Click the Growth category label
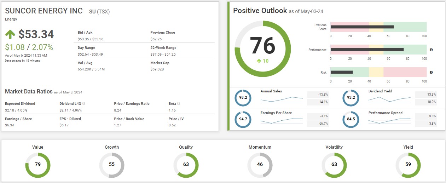This screenshot has height=183, width=446. click(112, 147)
